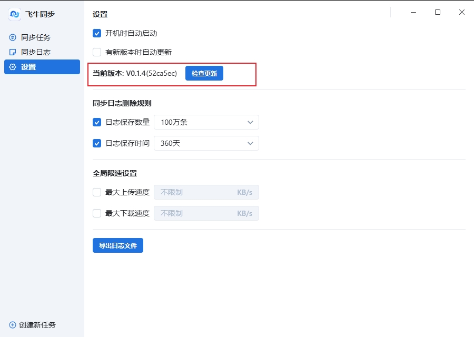The image size is (474, 337).
Task: Click the 飞牛同步 app logo icon
Action: pyautogui.click(x=15, y=14)
